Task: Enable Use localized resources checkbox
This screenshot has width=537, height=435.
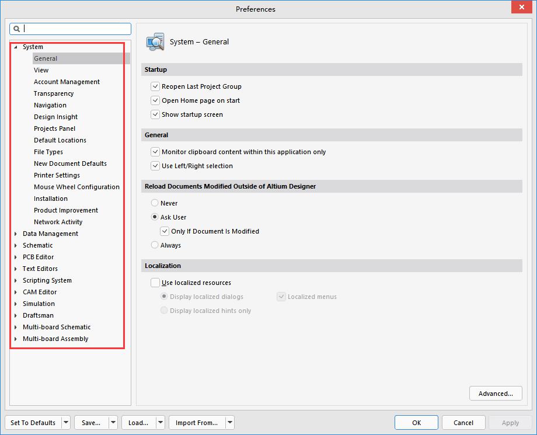Action: pos(155,283)
